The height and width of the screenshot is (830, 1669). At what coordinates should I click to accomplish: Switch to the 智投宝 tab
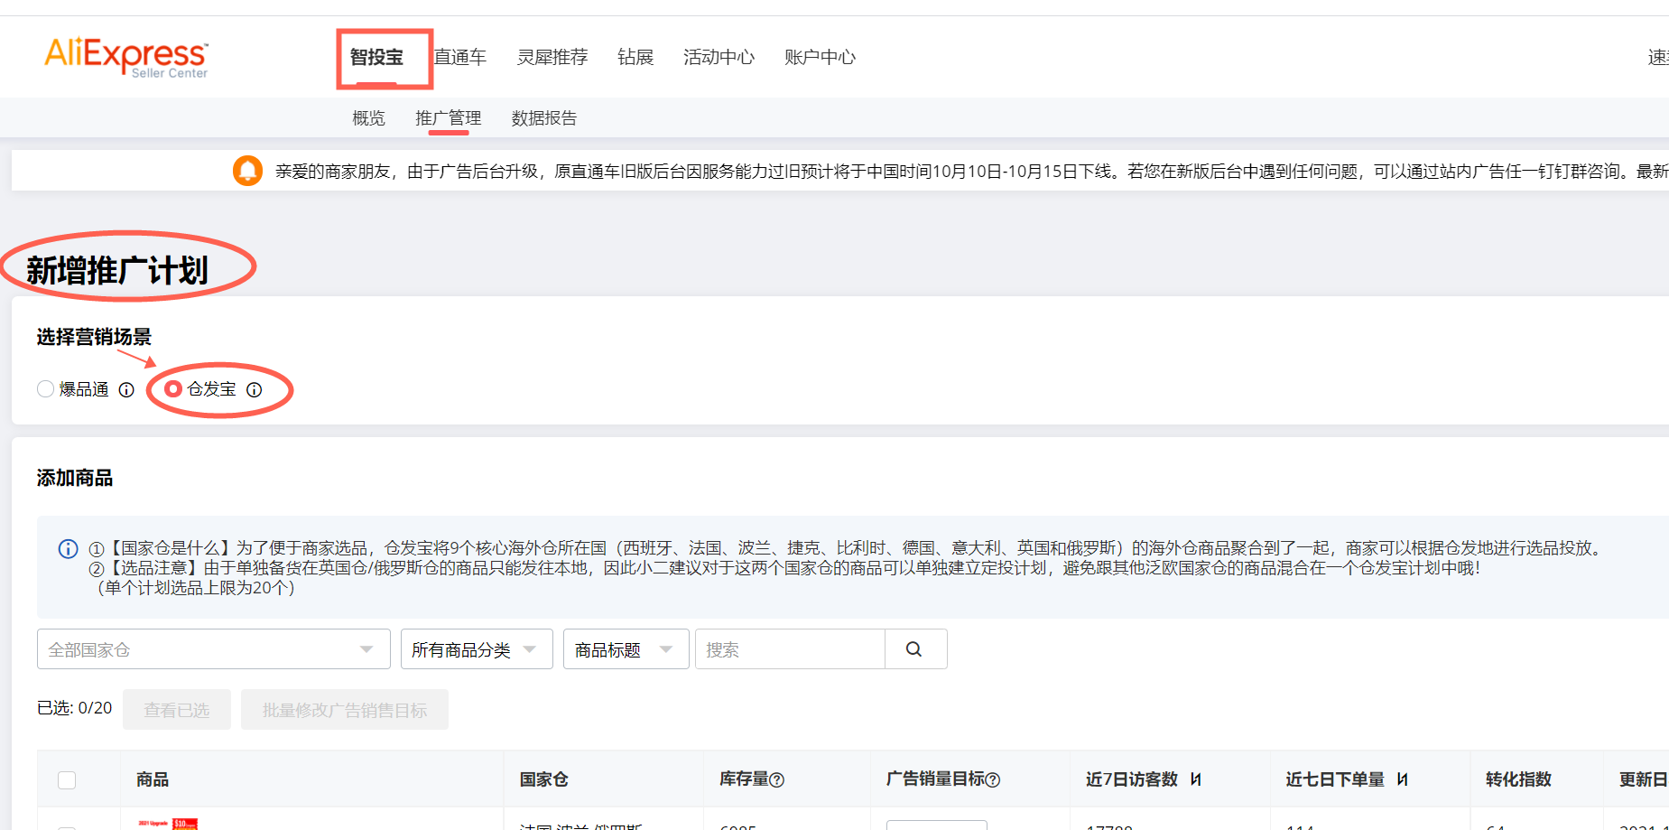click(376, 57)
